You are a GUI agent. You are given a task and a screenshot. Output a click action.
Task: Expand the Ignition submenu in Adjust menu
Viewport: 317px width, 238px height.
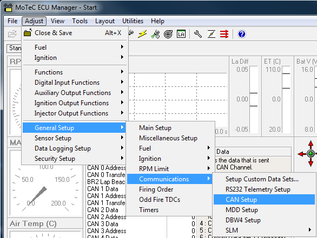(x=75, y=58)
